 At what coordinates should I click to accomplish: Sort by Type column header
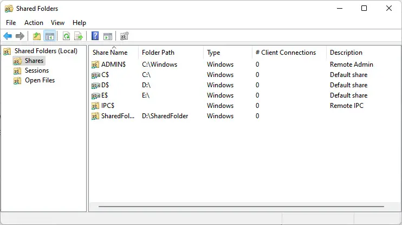coord(228,53)
